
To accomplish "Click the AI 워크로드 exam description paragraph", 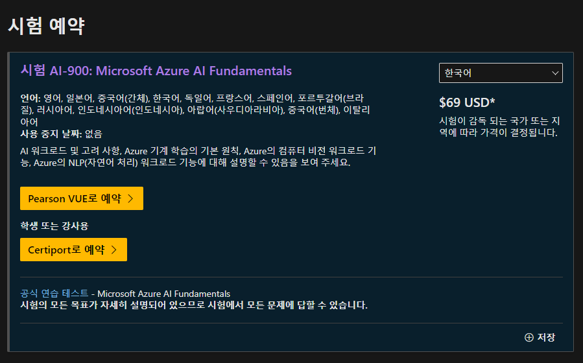I will pyautogui.click(x=198, y=157).
